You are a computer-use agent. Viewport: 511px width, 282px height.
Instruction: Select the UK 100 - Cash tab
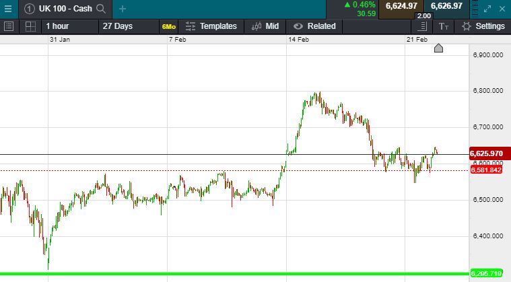pyautogui.click(x=64, y=9)
